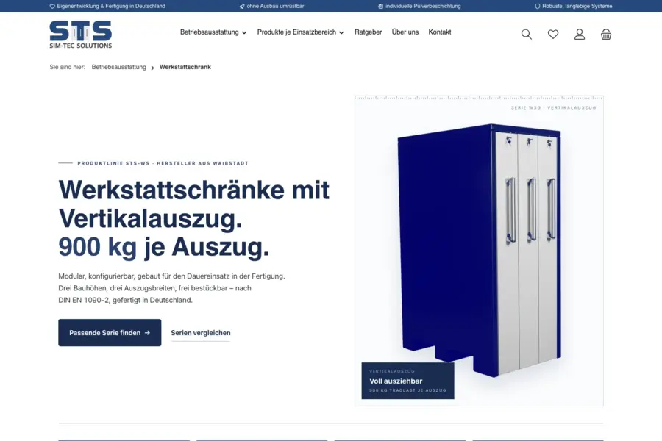This screenshot has height=441, width=662.
Task: Click the Betriebsausstattung breadcrumb link
Action: click(x=118, y=67)
